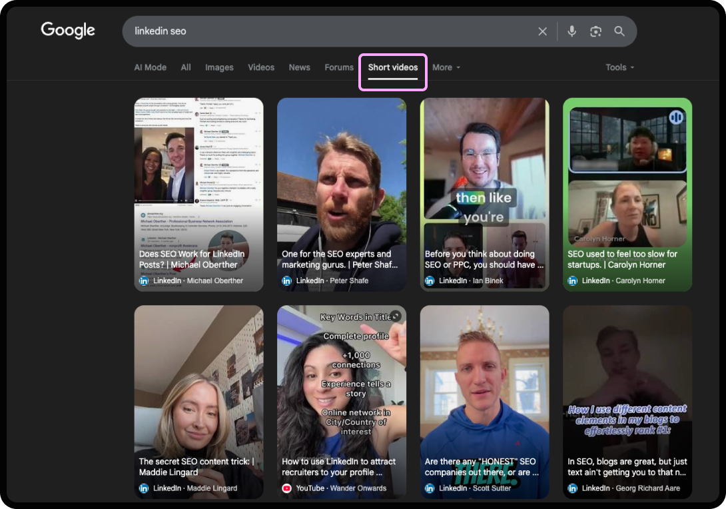The height and width of the screenshot is (509, 726).
Task: Expand the Tools dropdown
Action: [619, 67]
